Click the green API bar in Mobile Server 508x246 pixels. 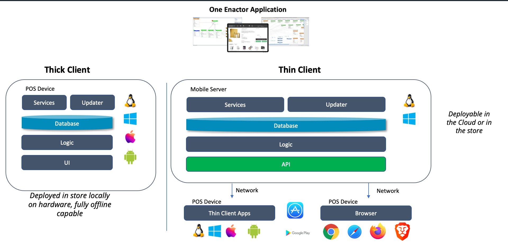click(286, 164)
